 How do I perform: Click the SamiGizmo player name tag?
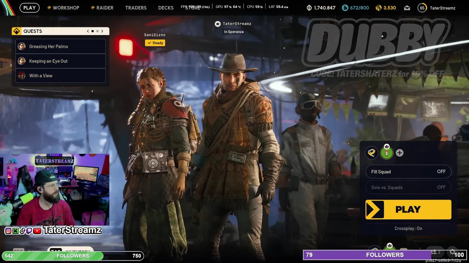pos(155,35)
